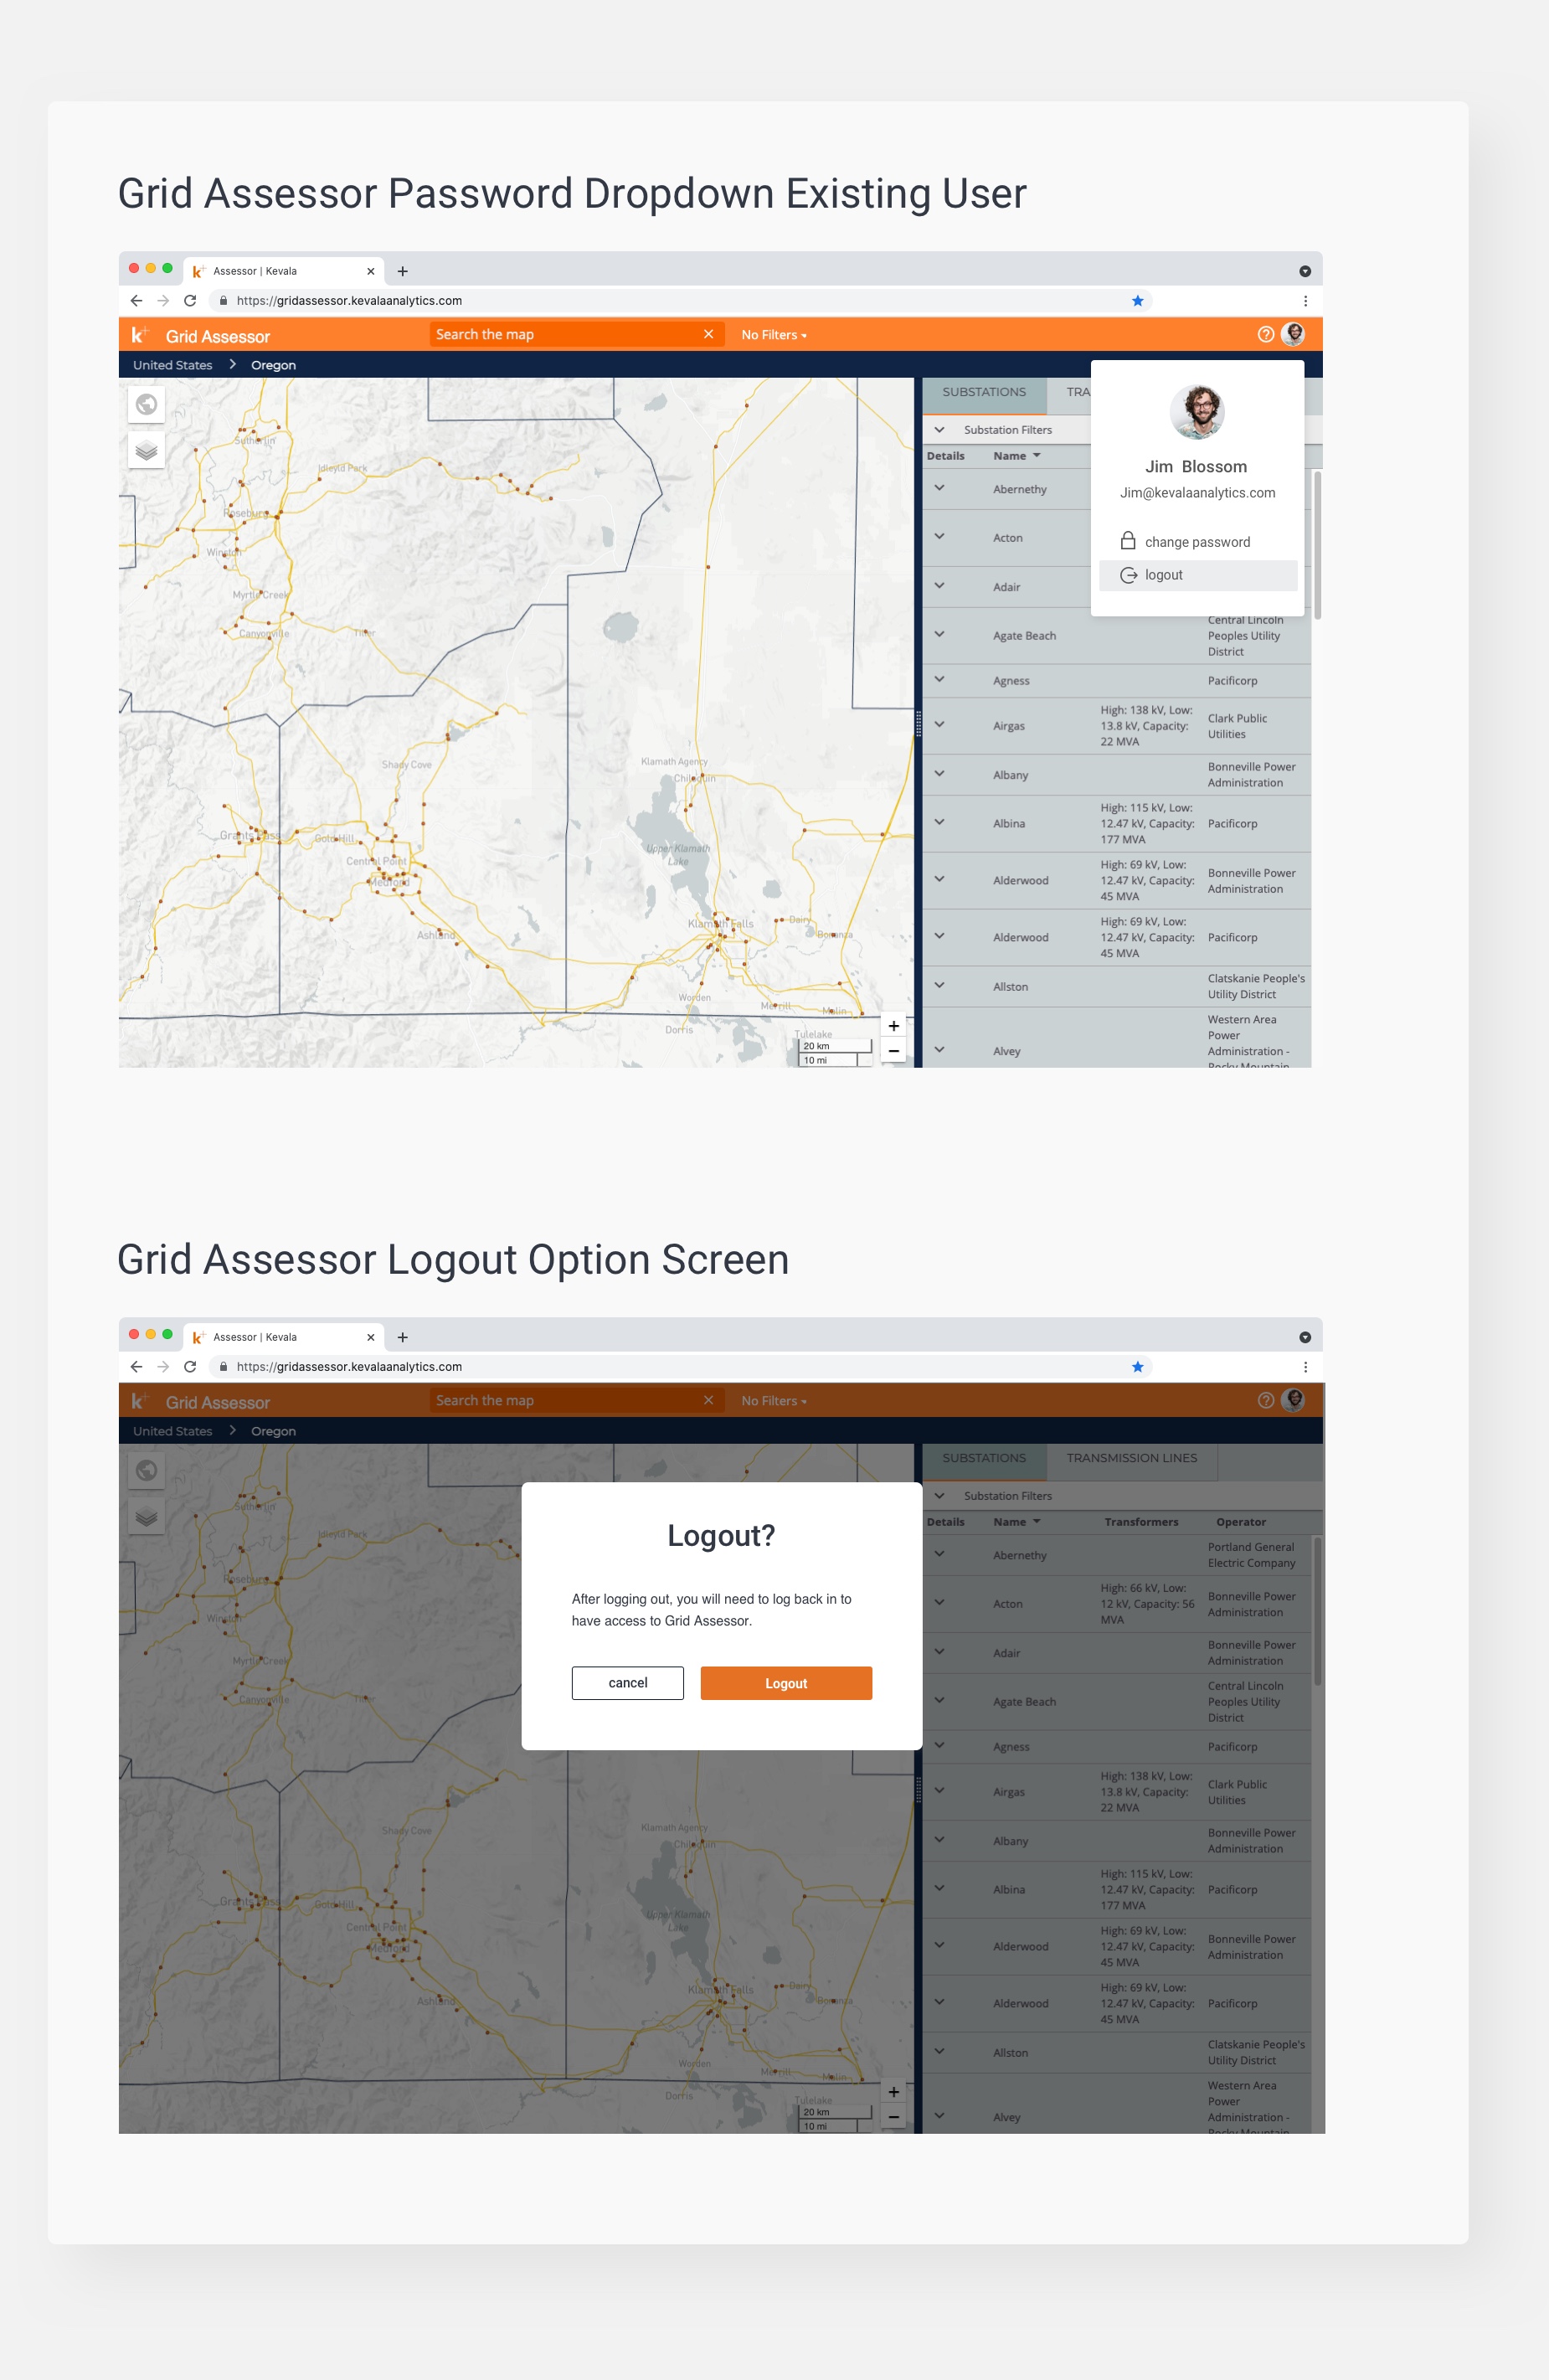Collapse Substation Filters in the dimmed panel
Viewport: 1549px width, 2380px height.
click(939, 1496)
